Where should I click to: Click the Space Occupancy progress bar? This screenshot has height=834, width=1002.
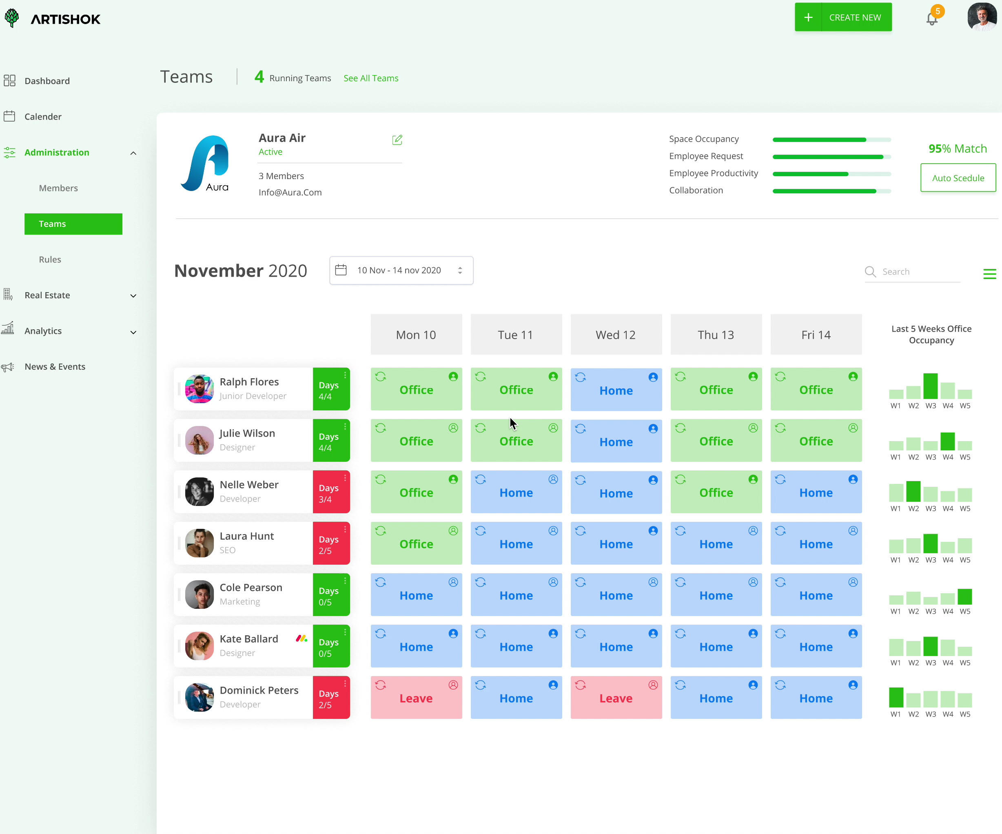pyautogui.click(x=831, y=140)
